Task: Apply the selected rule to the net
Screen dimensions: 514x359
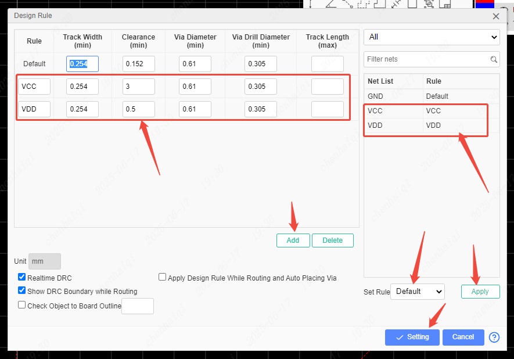Action: (480, 292)
